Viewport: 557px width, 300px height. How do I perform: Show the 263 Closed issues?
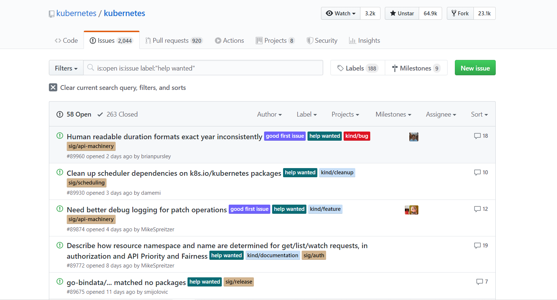117,114
